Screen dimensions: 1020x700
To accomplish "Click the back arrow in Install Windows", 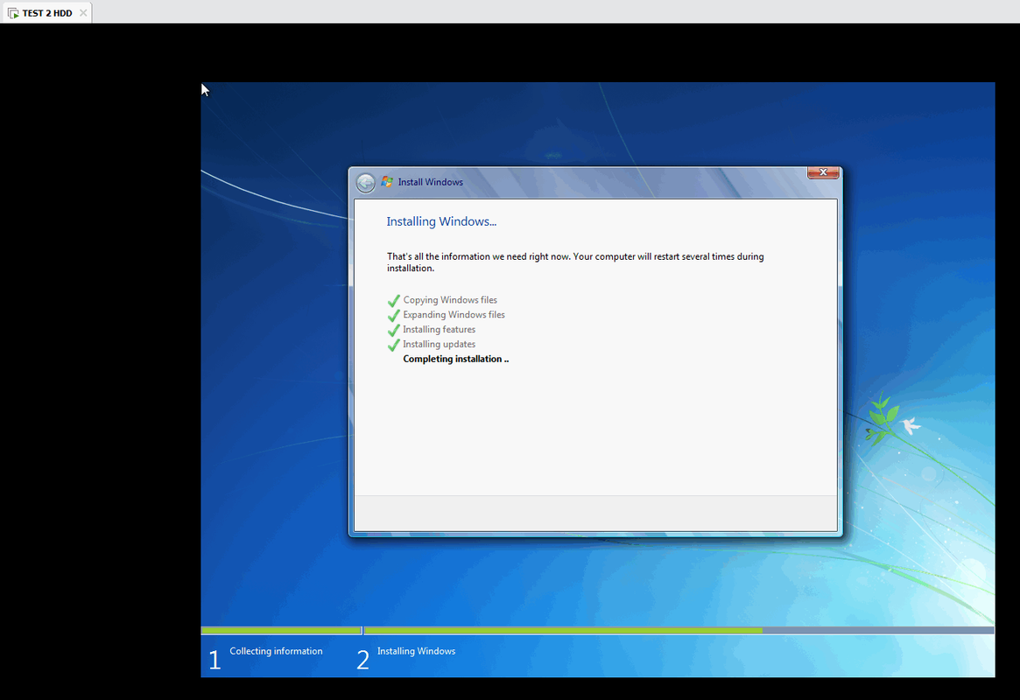I will click(x=366, y=183).
